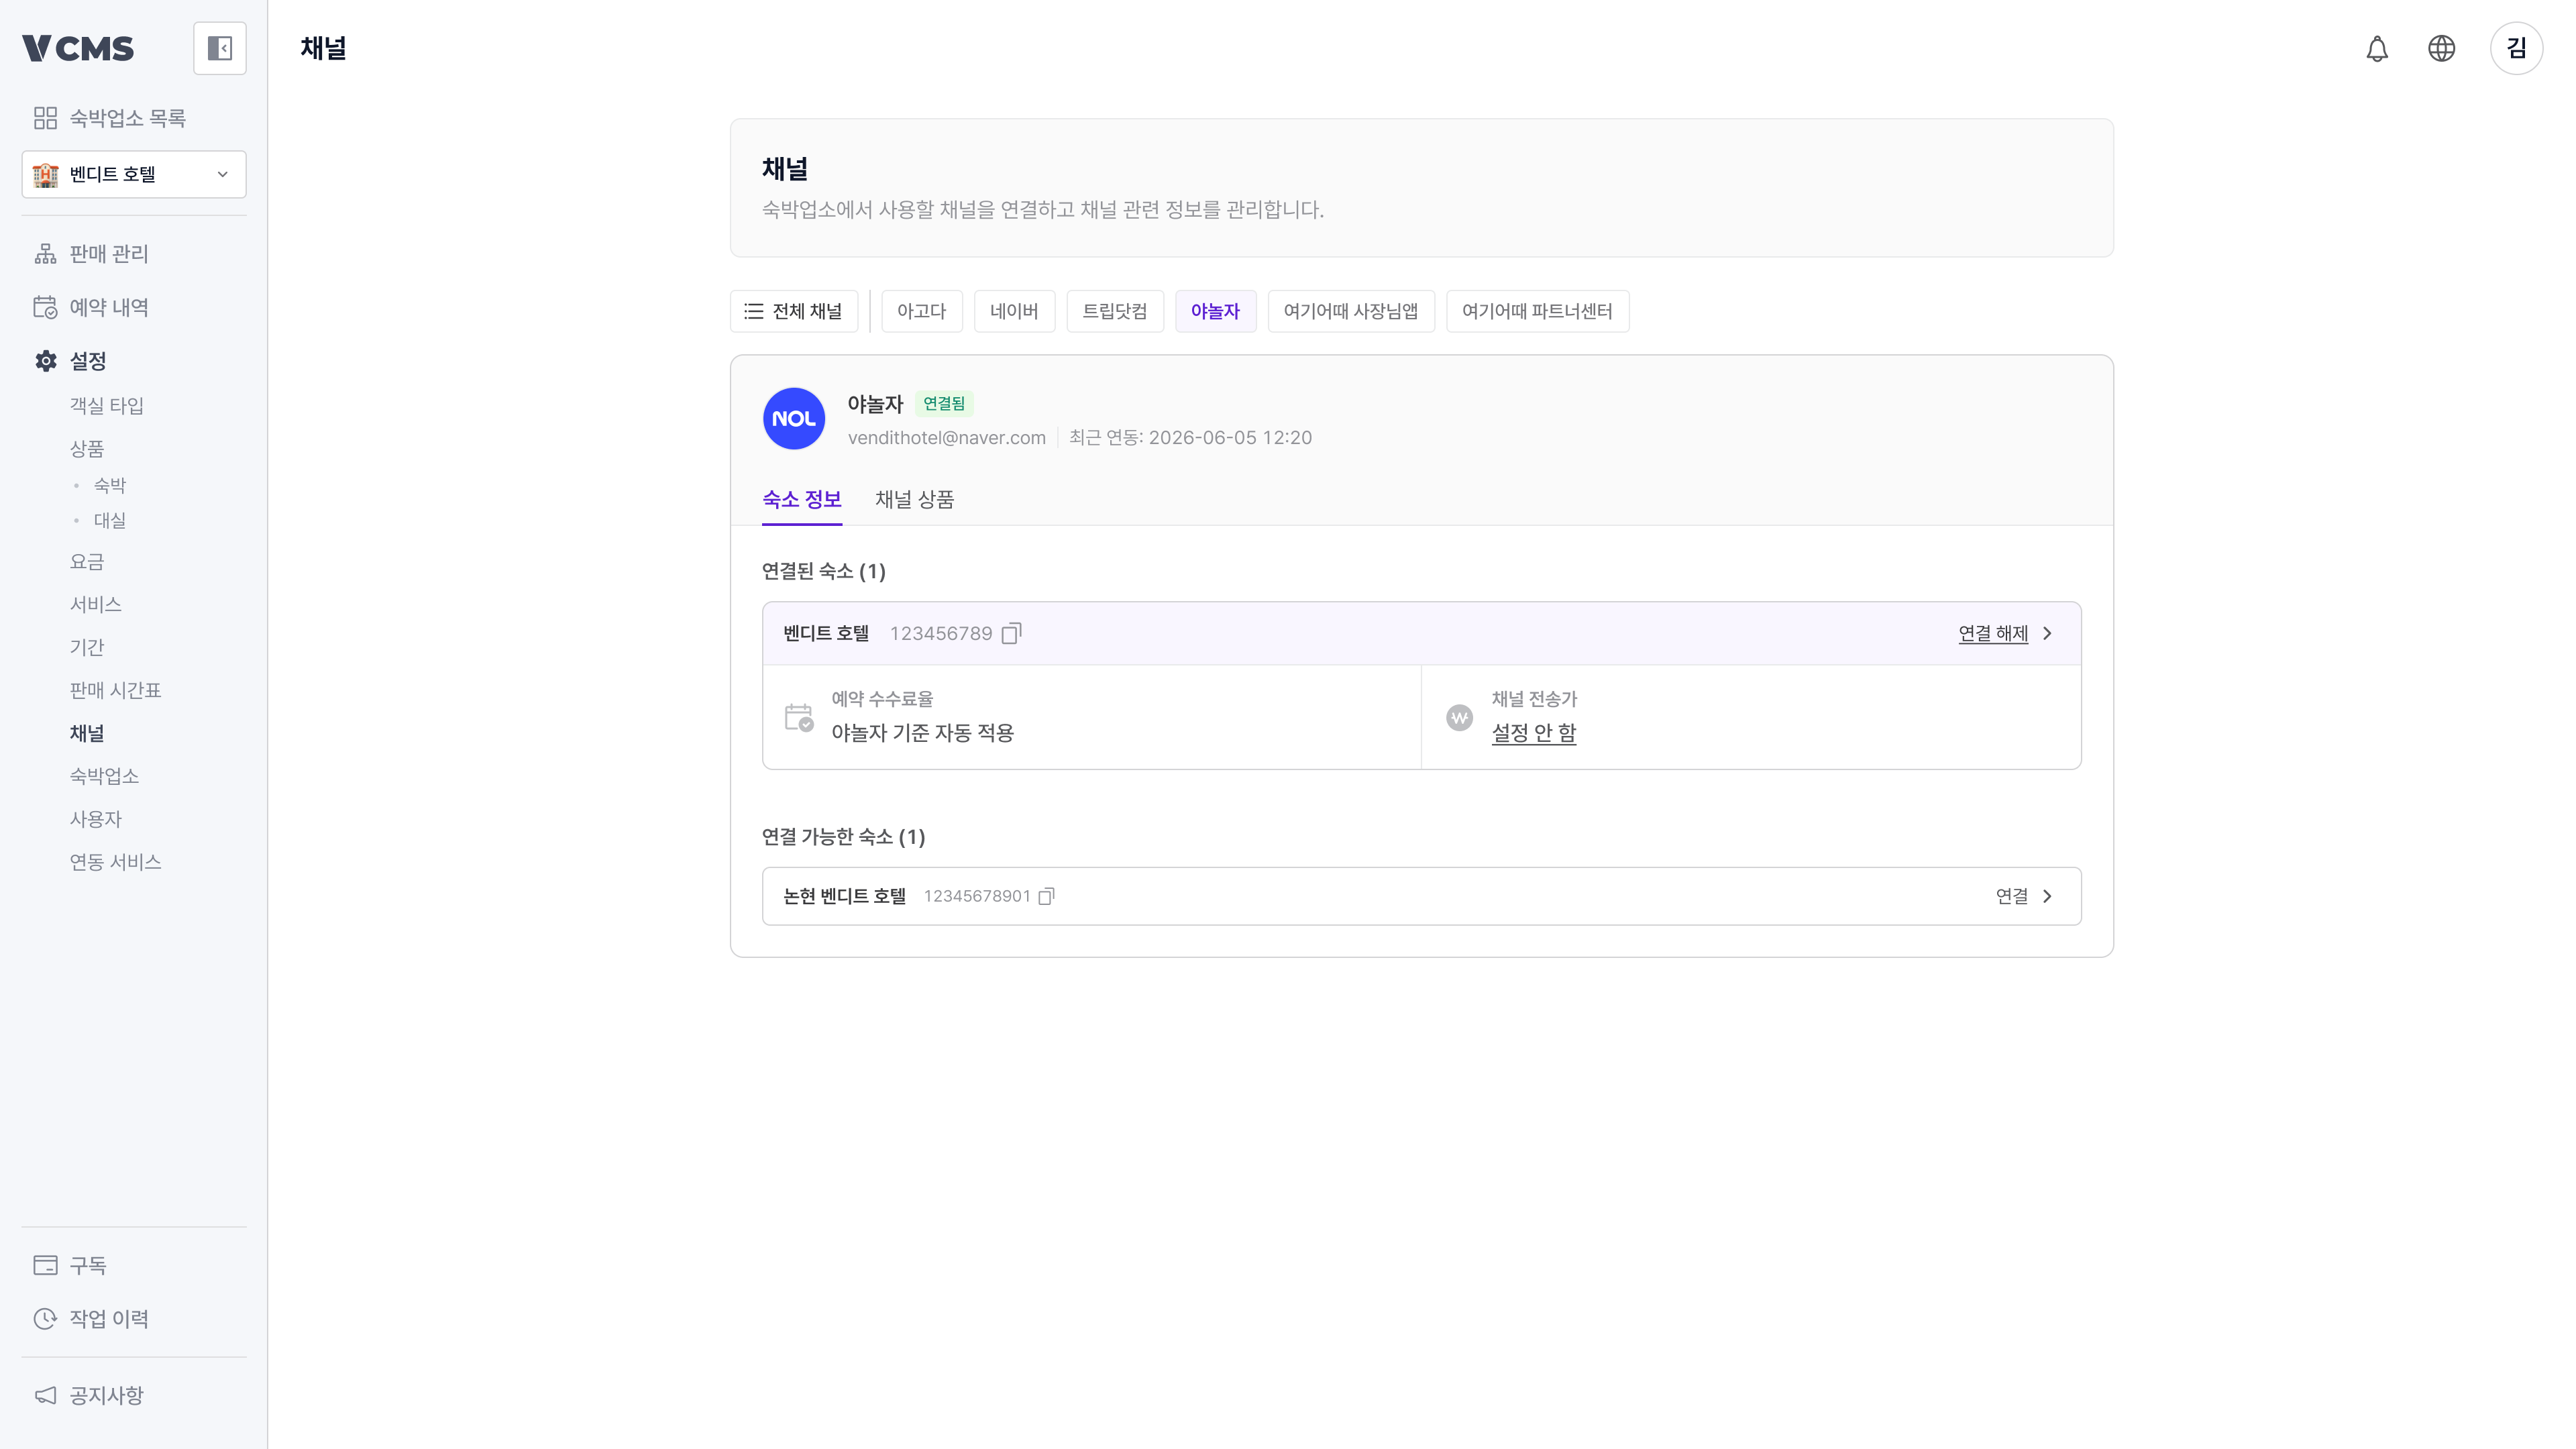Click 야놀자 기준 자동 적용 value
This screenshot has height=1449, width=2576.
coord(922,733)
